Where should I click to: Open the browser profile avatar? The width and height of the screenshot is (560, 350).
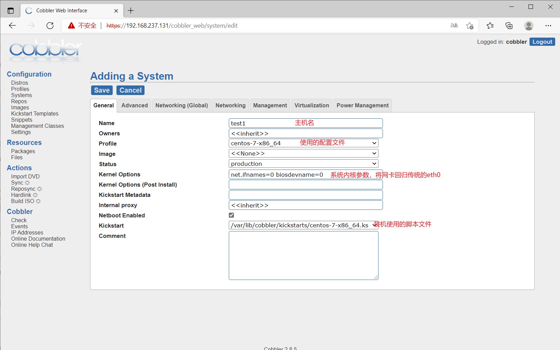click(529, 26)
